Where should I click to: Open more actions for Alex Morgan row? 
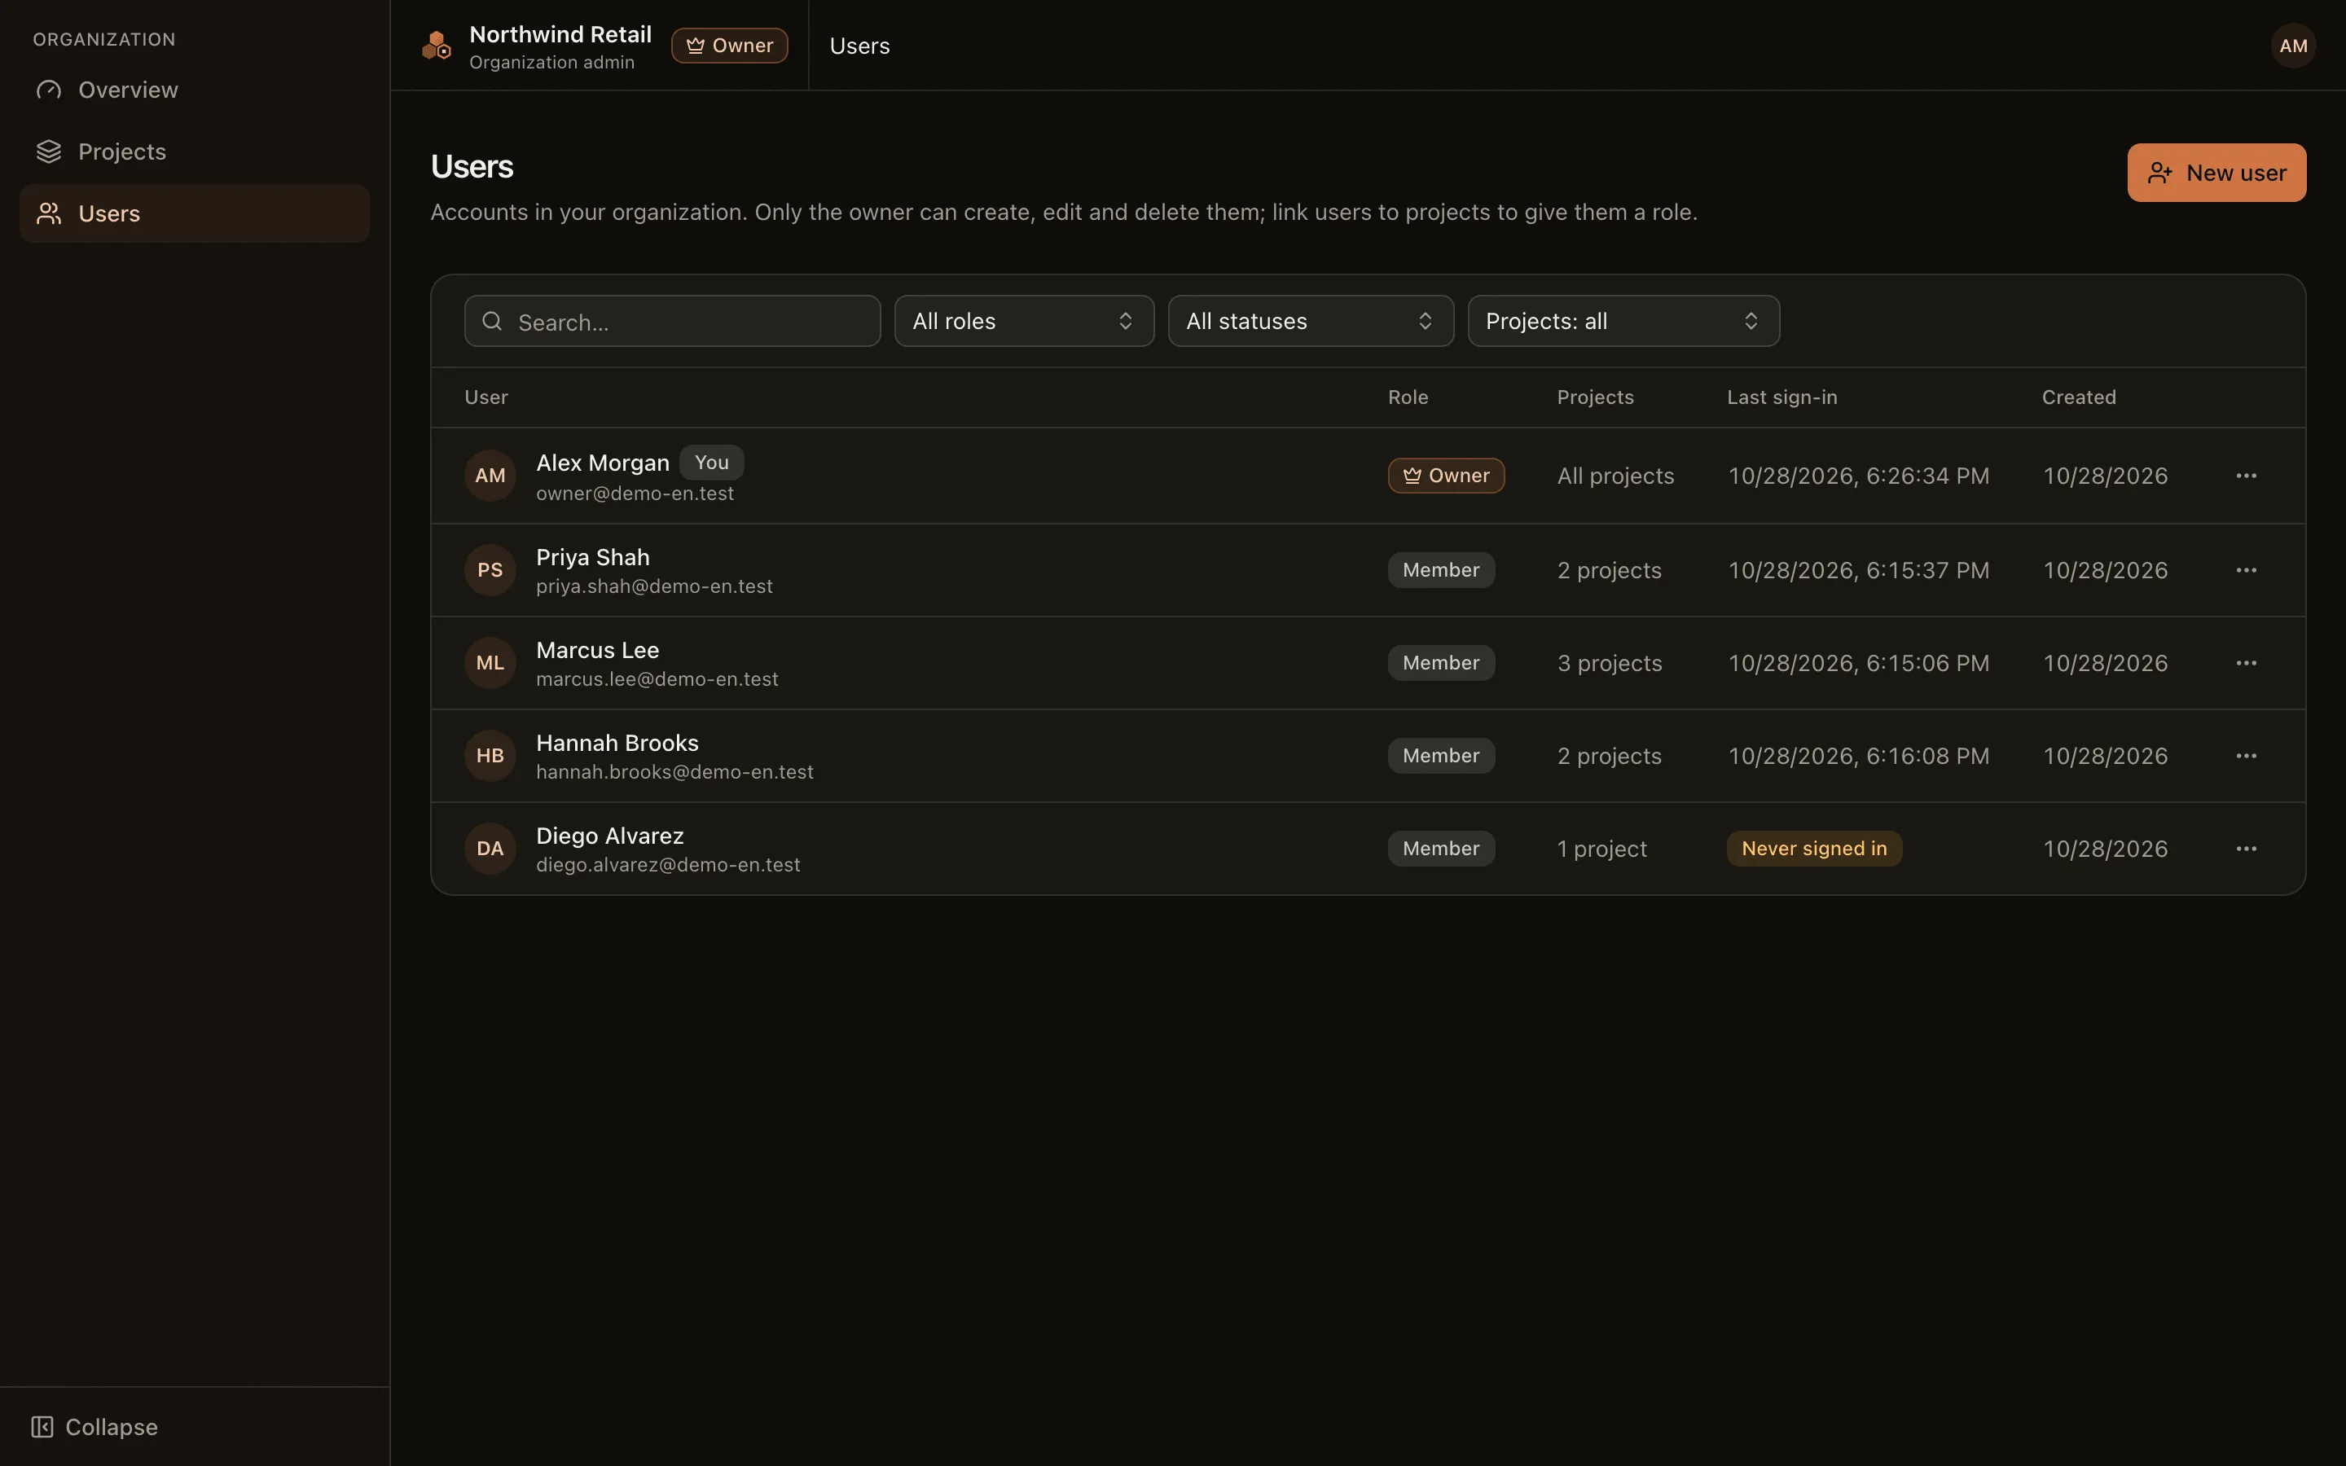click(x=2246, y=476)
